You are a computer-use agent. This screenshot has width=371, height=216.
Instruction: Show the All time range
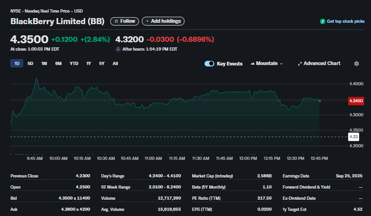115,63
